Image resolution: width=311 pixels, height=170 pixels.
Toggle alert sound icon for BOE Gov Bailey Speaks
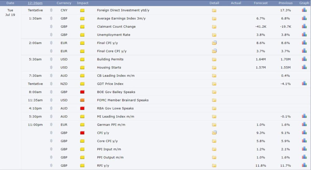pos(51,92)
